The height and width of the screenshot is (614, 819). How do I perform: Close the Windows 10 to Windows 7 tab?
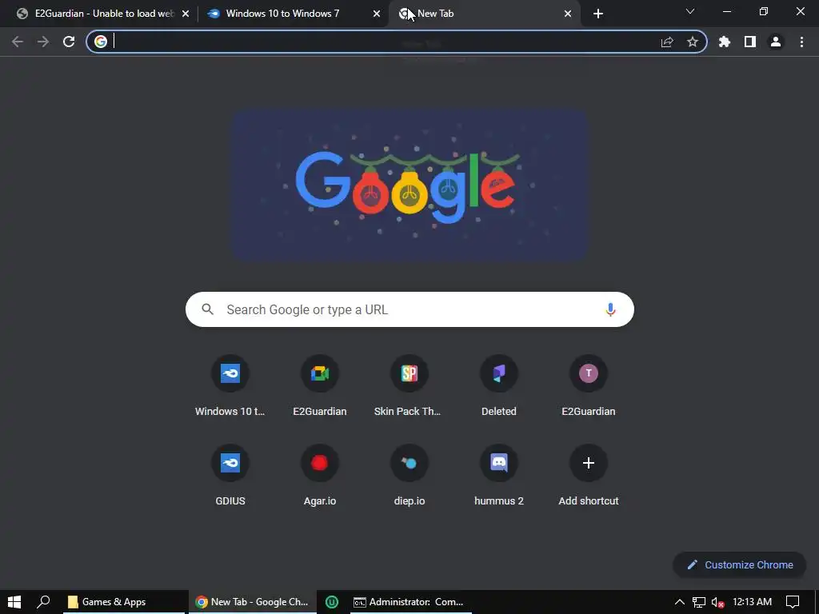(377, 14)
